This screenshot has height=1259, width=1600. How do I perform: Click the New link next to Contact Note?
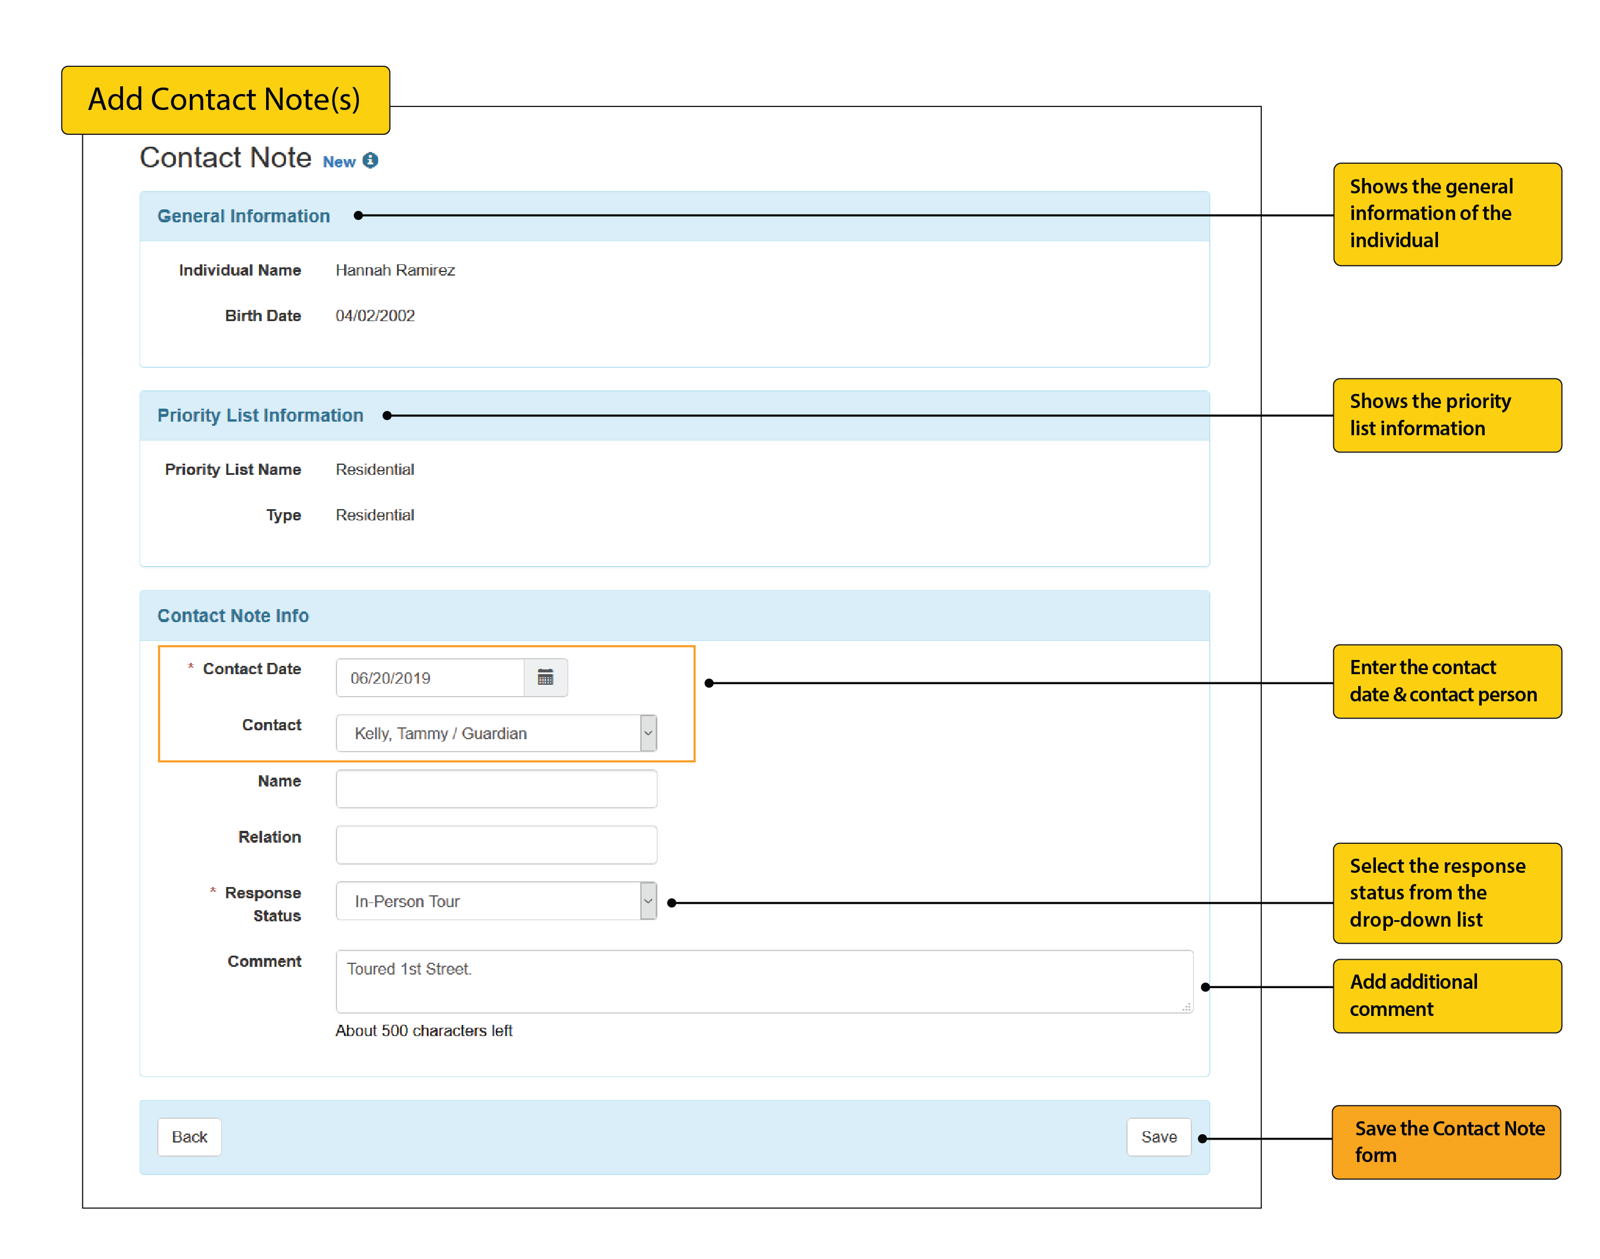pyautogui.click(x=339, y=161)
